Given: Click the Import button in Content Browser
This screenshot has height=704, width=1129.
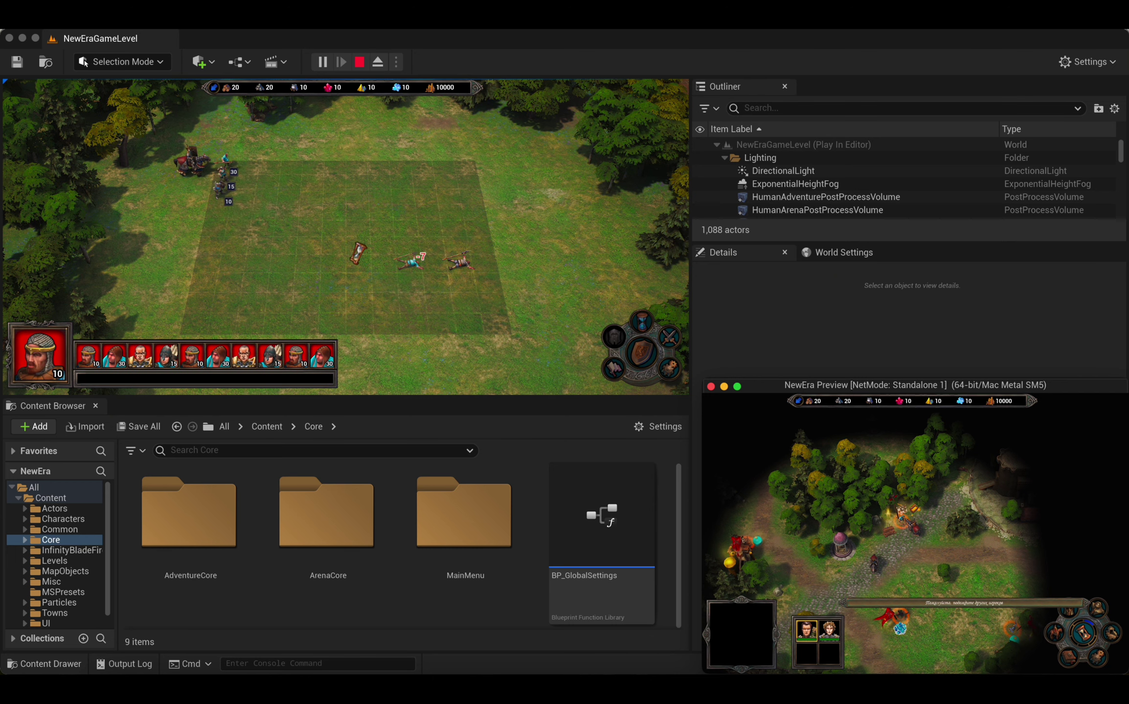Looking at the screenshot, I should [85, 426].
